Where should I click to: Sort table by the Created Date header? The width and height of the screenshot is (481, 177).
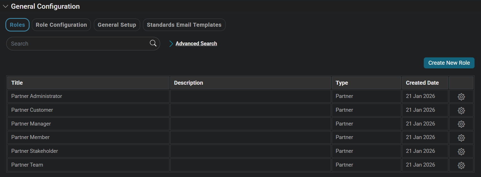point(422,83)
